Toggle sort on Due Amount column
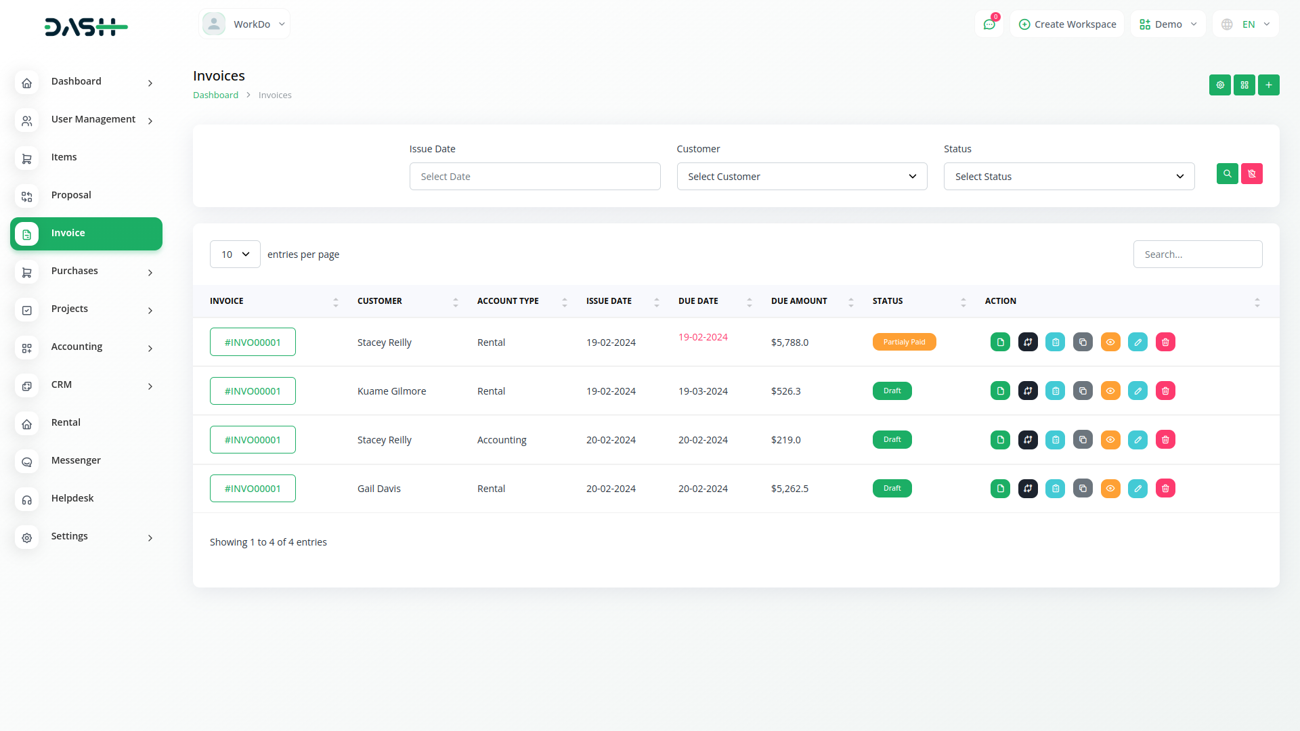Image resolution: width=1300 pixels, height=731 pixels. click(850, 302)
